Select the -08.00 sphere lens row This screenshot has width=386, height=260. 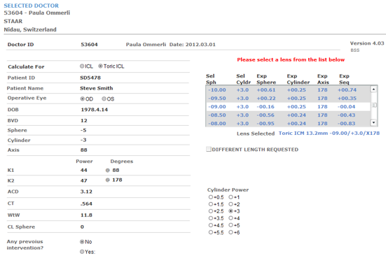(288, 123)
